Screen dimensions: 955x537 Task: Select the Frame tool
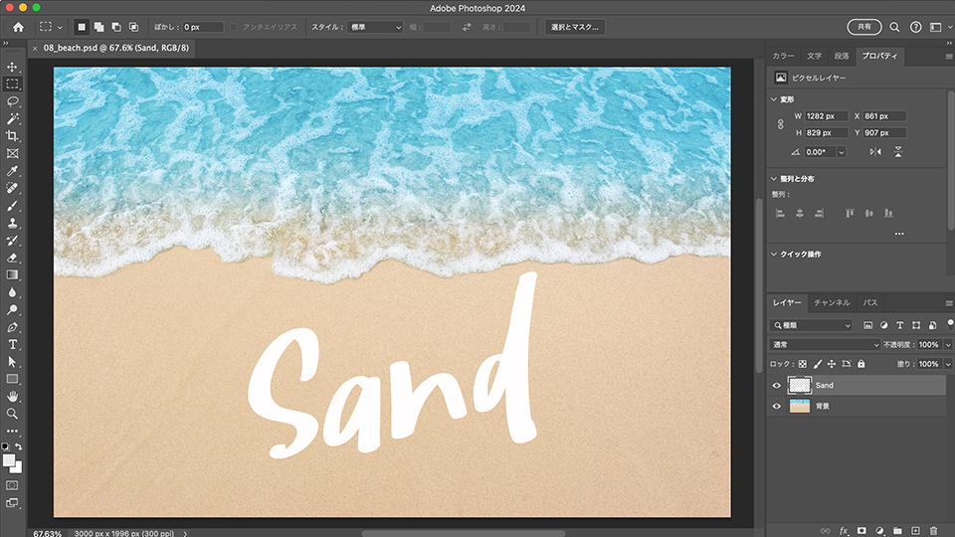click(x=12, y=153)
